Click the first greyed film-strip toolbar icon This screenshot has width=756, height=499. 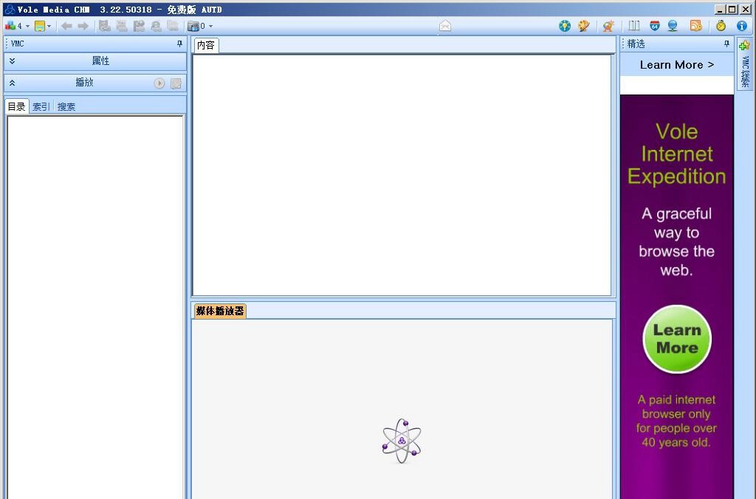coord(105,26)
